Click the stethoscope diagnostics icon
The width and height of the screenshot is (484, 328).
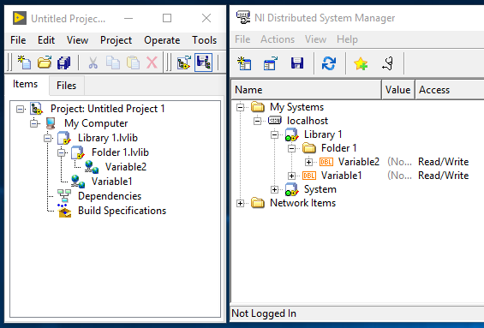(387, 63)
